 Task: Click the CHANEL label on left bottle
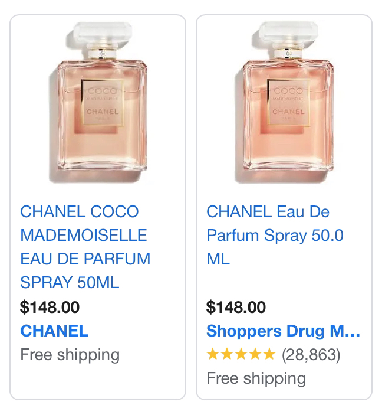click(103, 112)
